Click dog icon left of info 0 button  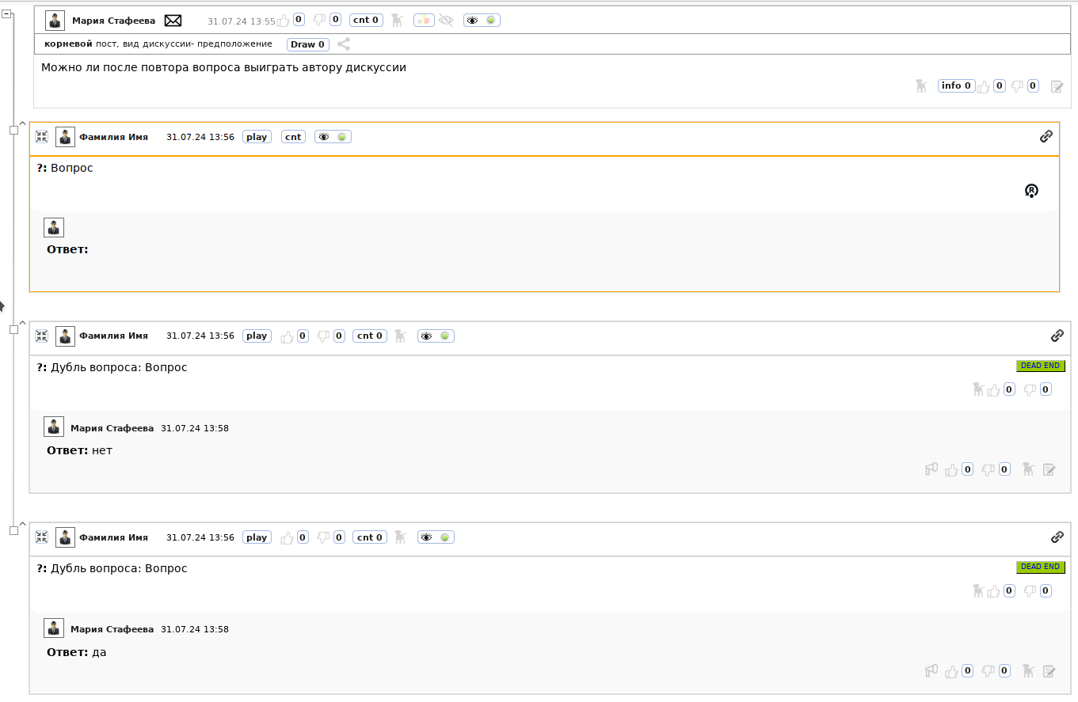click(x=921, y=85)
